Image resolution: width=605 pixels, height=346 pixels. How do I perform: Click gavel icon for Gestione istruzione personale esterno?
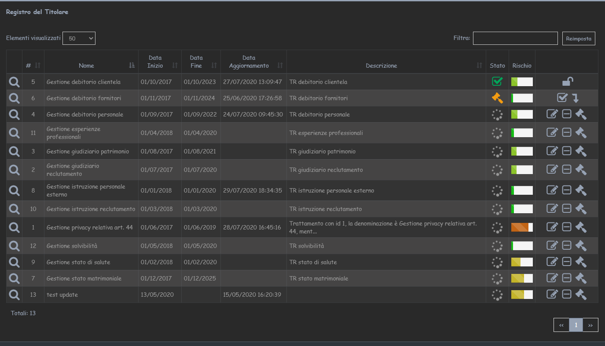(x=581, y=190)
